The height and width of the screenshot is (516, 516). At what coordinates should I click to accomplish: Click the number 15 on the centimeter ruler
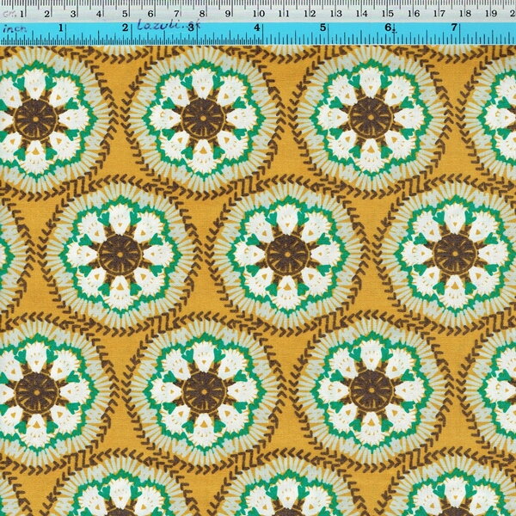pos(388,14)
